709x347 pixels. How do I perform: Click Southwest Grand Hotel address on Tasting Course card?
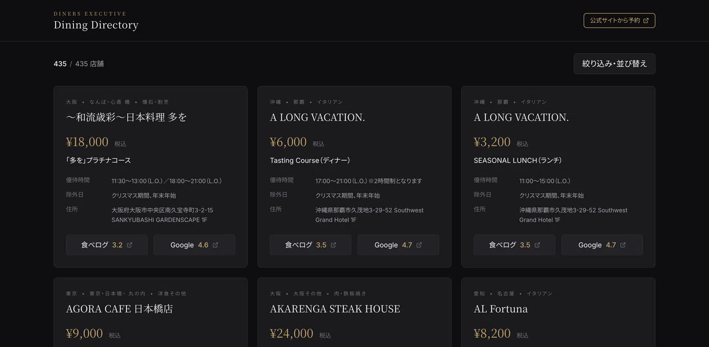coord(369,215)
